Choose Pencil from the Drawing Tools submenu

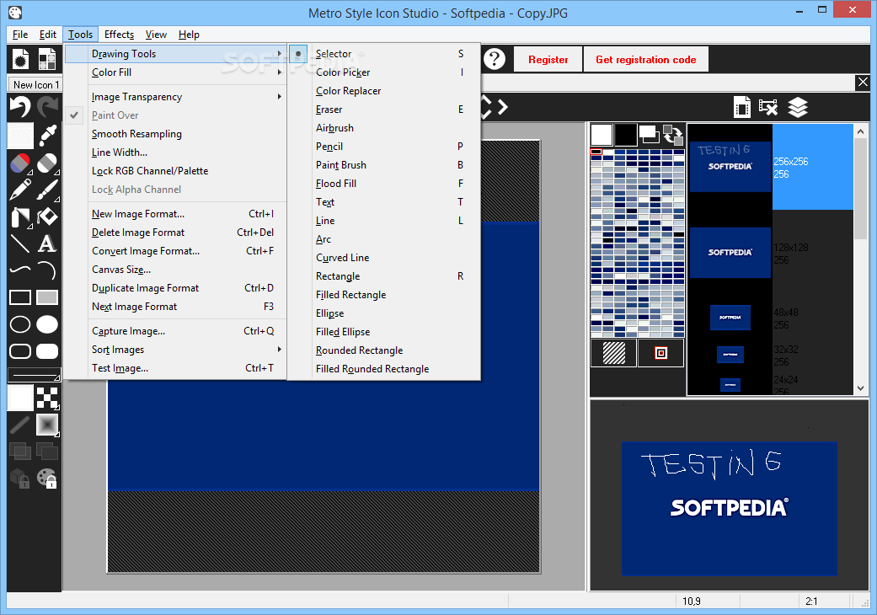click(385, 147)
